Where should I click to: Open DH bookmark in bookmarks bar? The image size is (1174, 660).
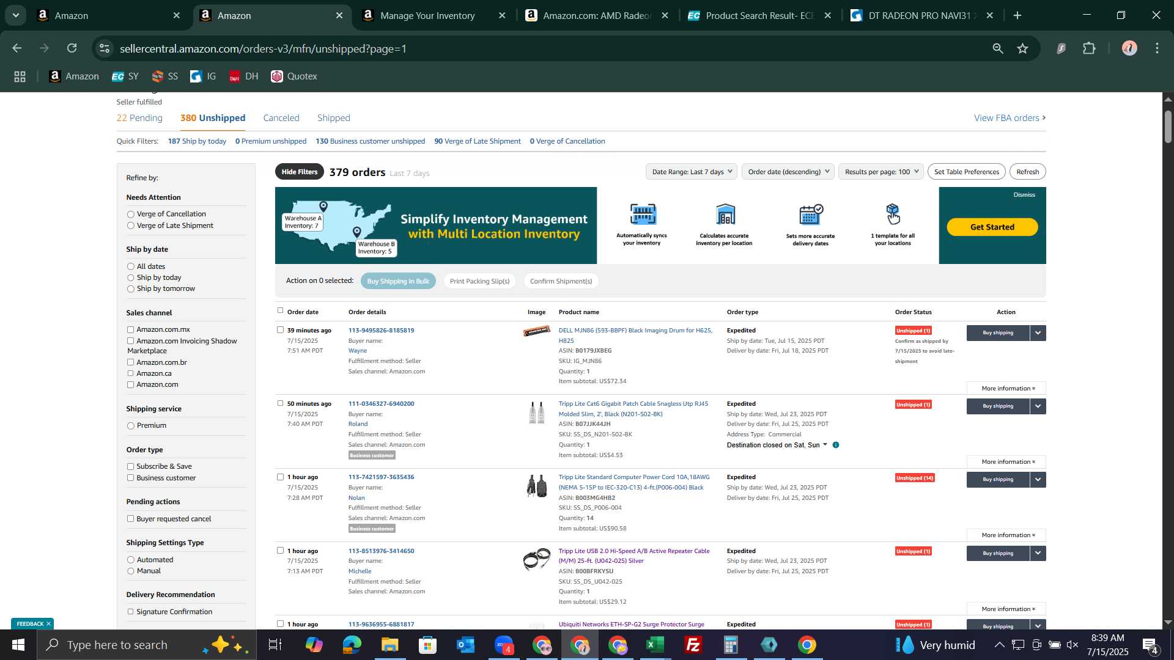243,76
